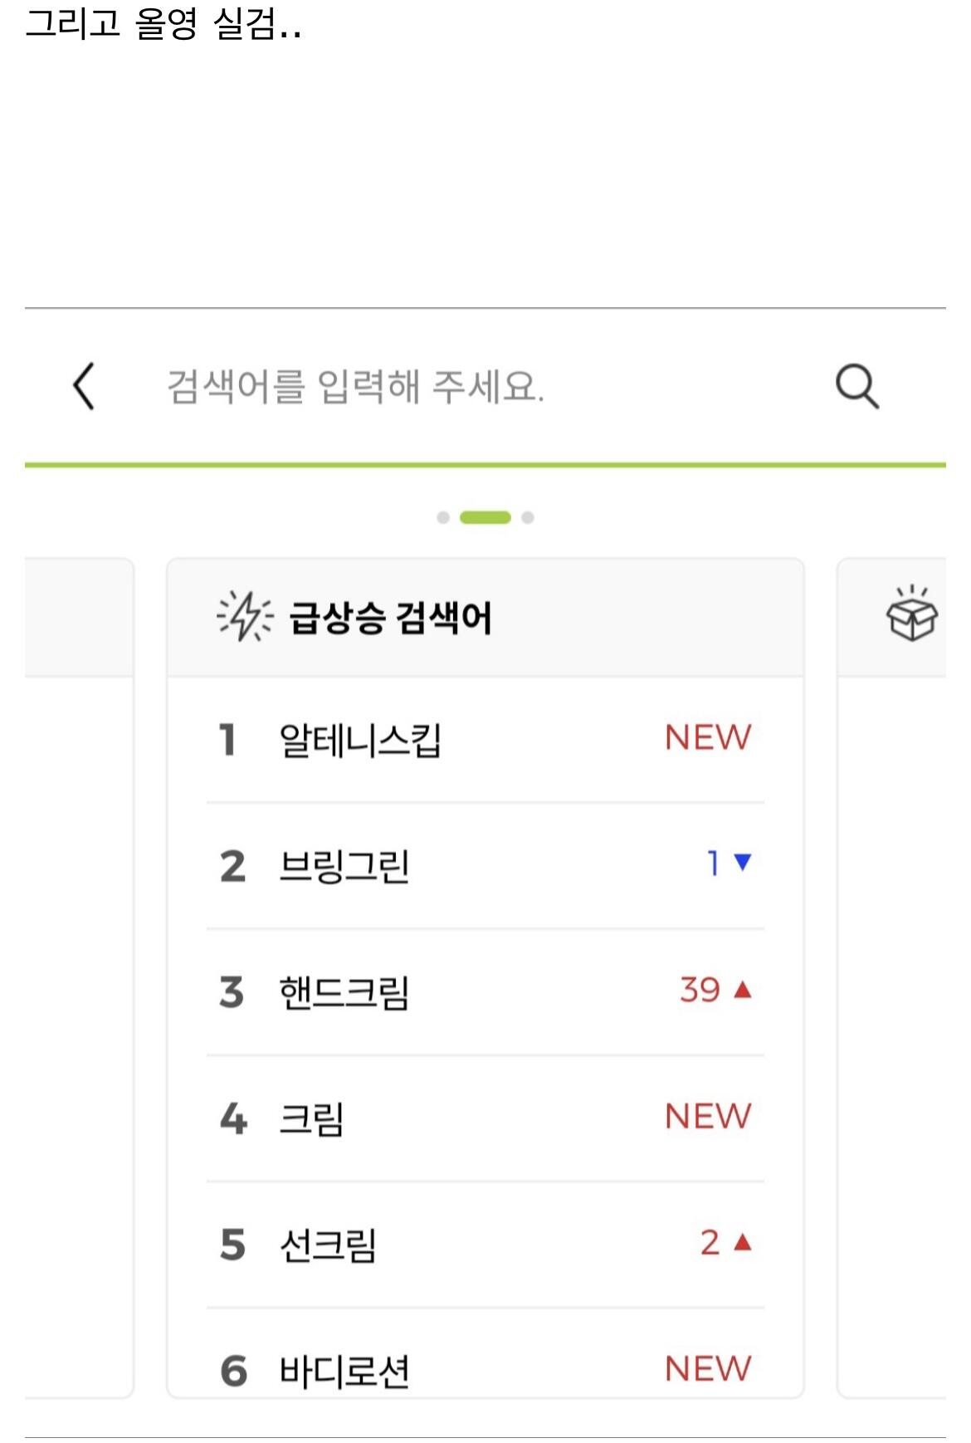Open the 선크림 trending keyword
Viewport: 971px width, 1443px height.
tap(328, 1245)
